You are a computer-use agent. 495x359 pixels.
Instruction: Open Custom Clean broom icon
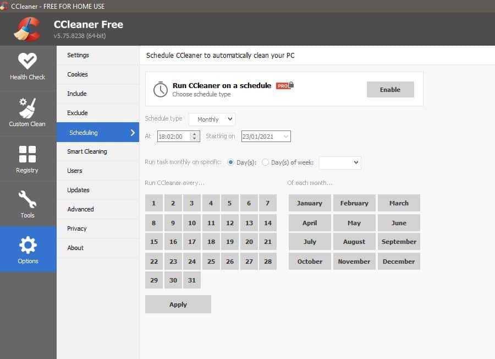point(28,108)
